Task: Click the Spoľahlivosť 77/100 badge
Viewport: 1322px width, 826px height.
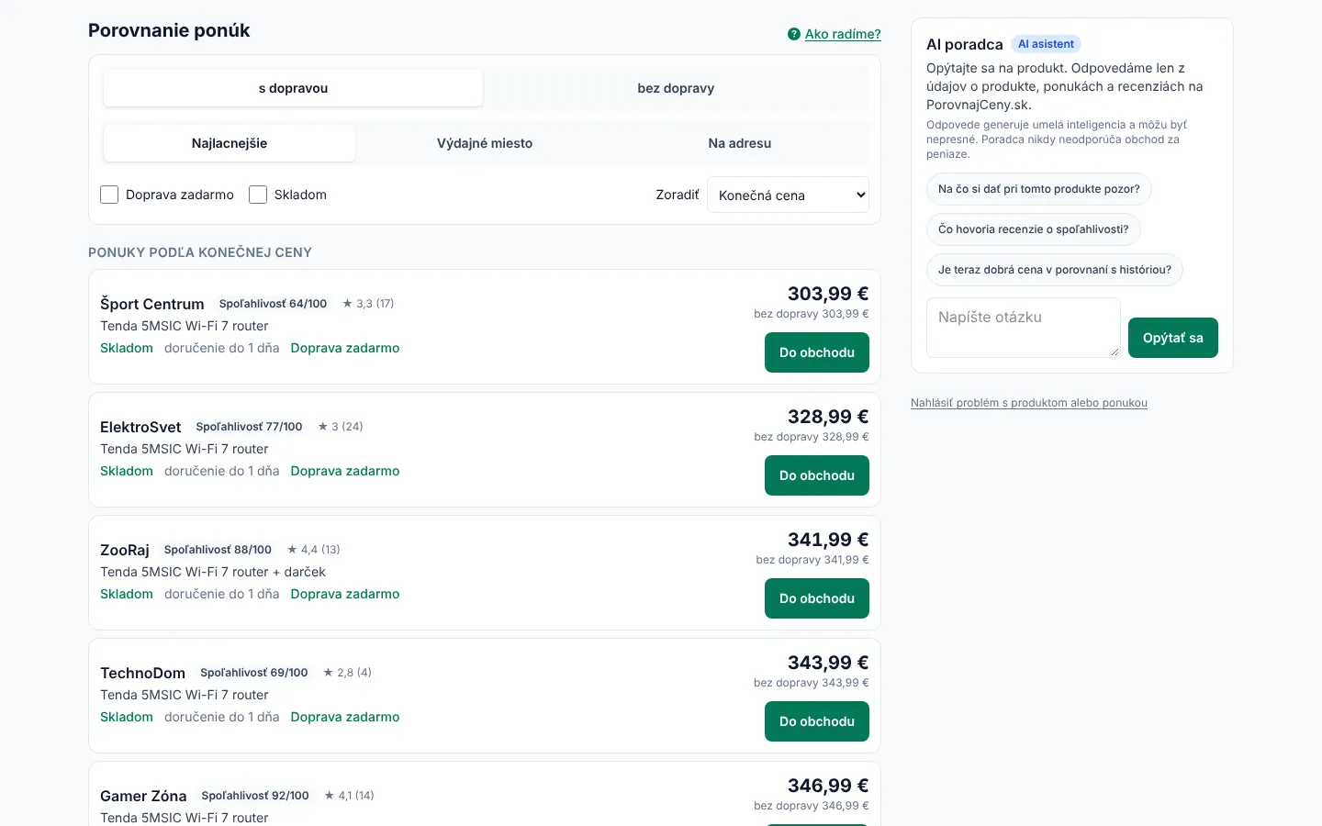Action: click(249, 427)
